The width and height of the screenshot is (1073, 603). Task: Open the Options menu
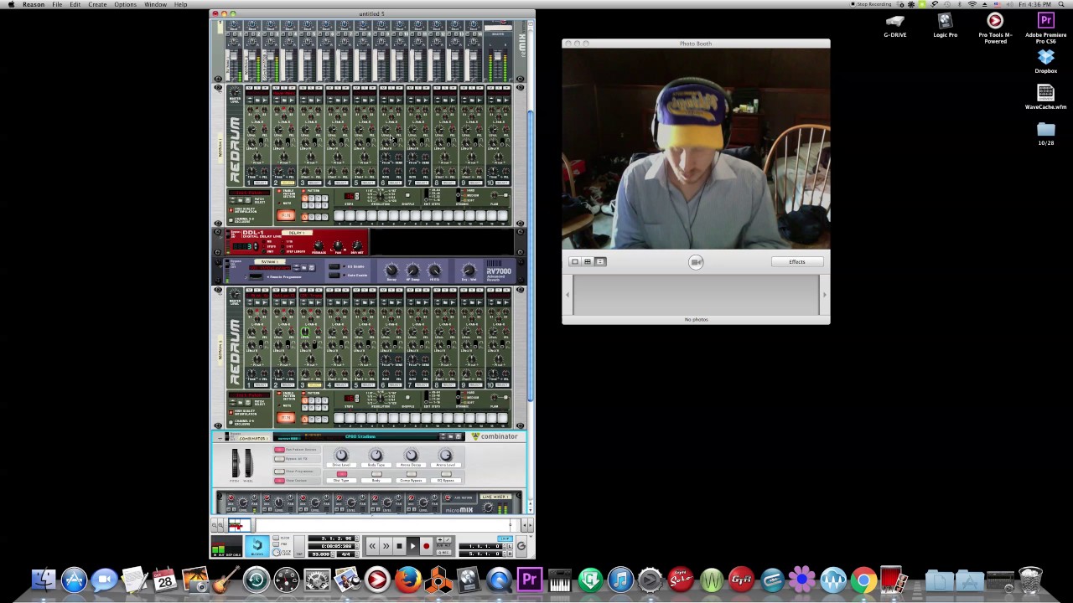tap(126, 4)
